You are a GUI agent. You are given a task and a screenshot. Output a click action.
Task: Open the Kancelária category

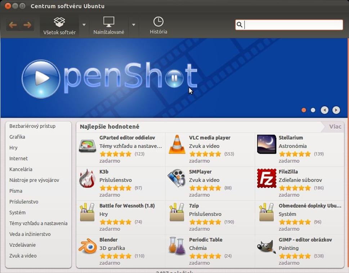(21, 169)
